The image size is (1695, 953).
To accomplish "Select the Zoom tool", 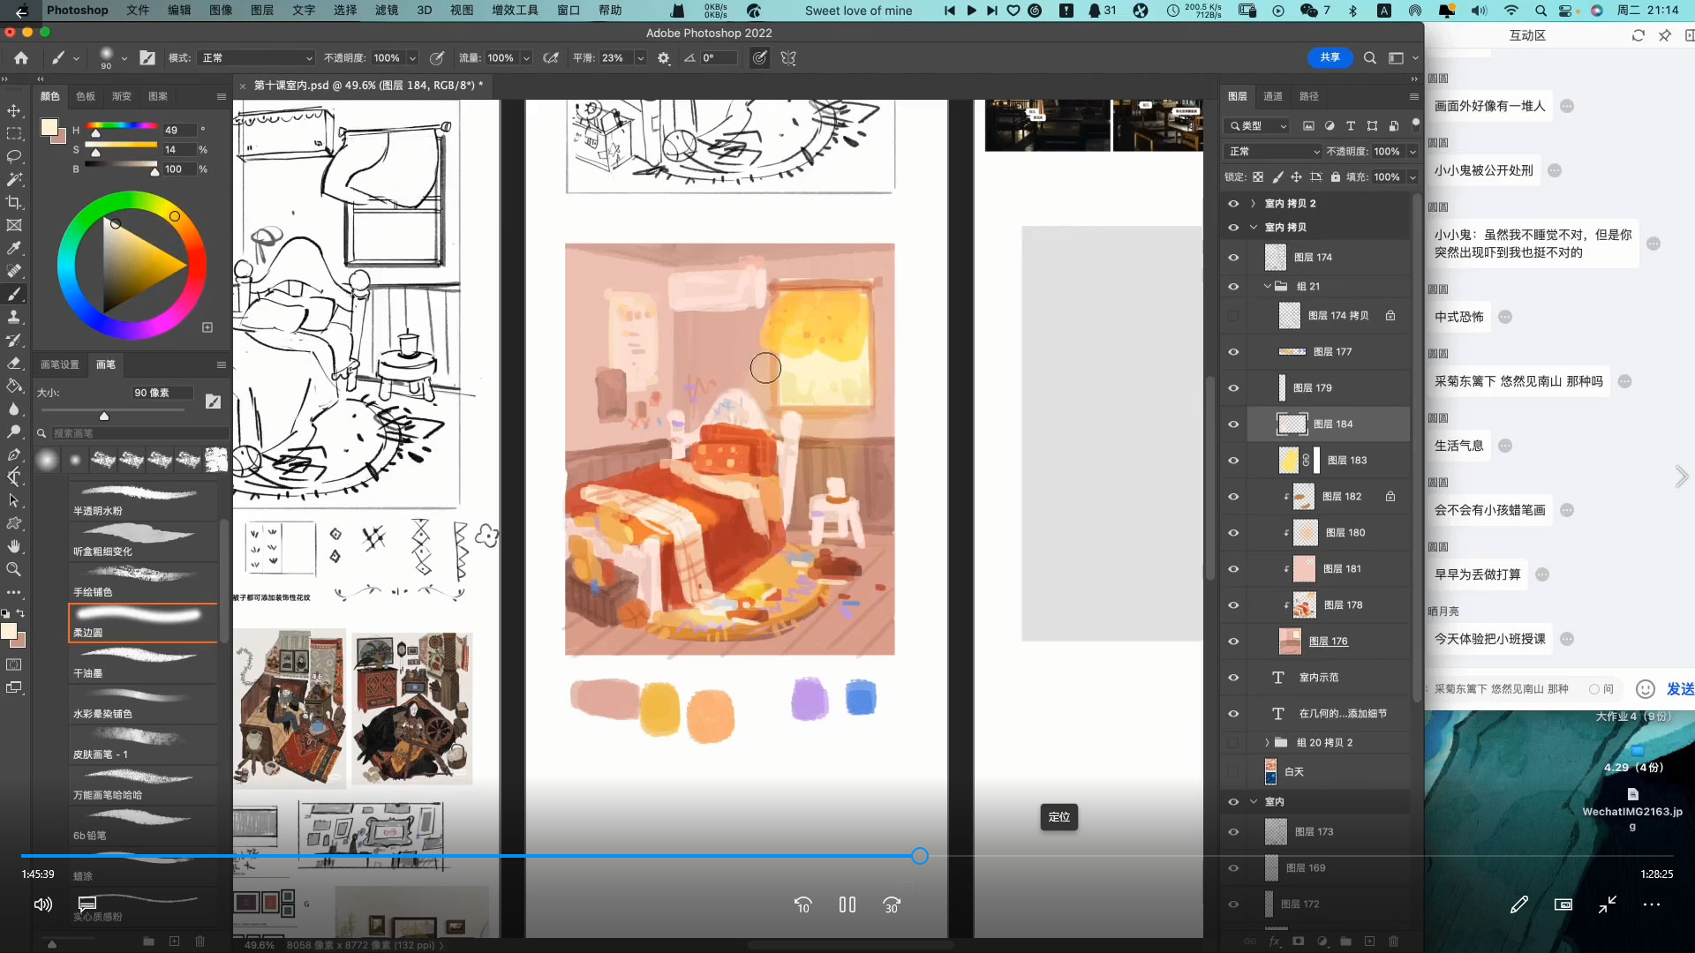I will point(14,569).
